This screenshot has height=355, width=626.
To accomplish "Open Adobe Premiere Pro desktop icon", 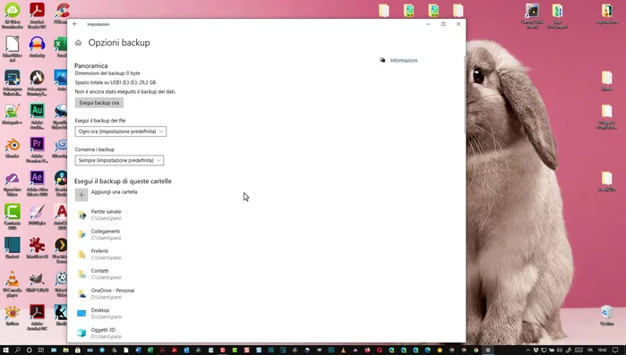I will 37,150.
